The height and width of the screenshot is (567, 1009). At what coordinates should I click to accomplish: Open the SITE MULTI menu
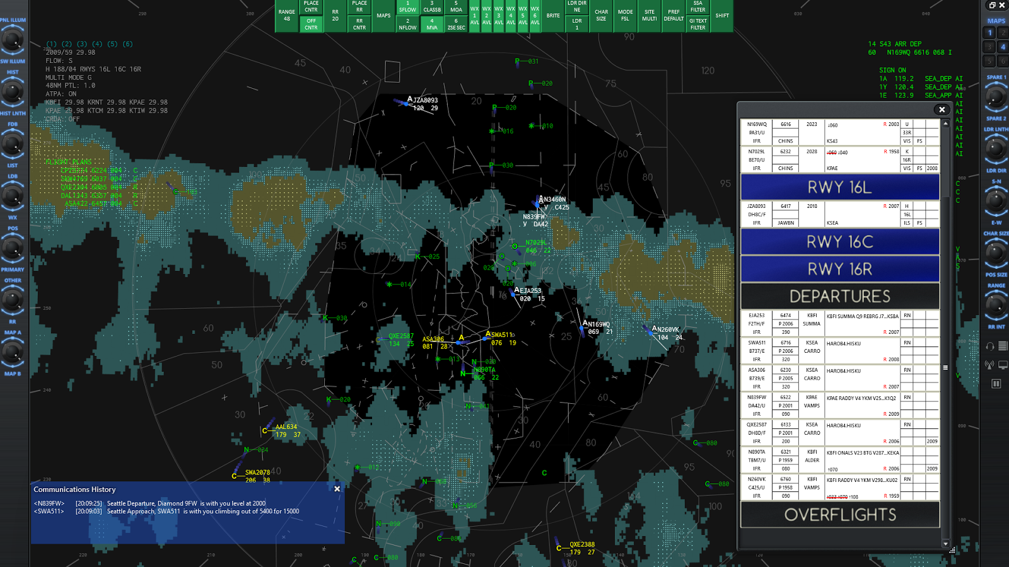[x=650, y=16]
